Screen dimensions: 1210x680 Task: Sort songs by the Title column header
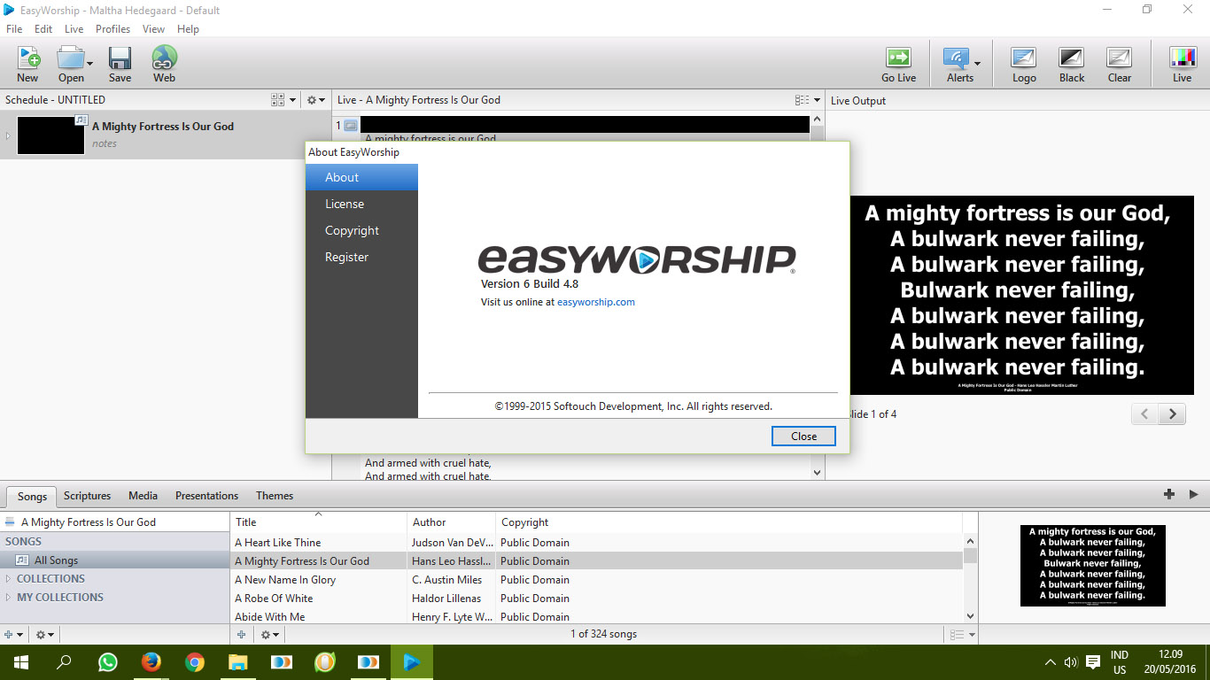[319, 522]
